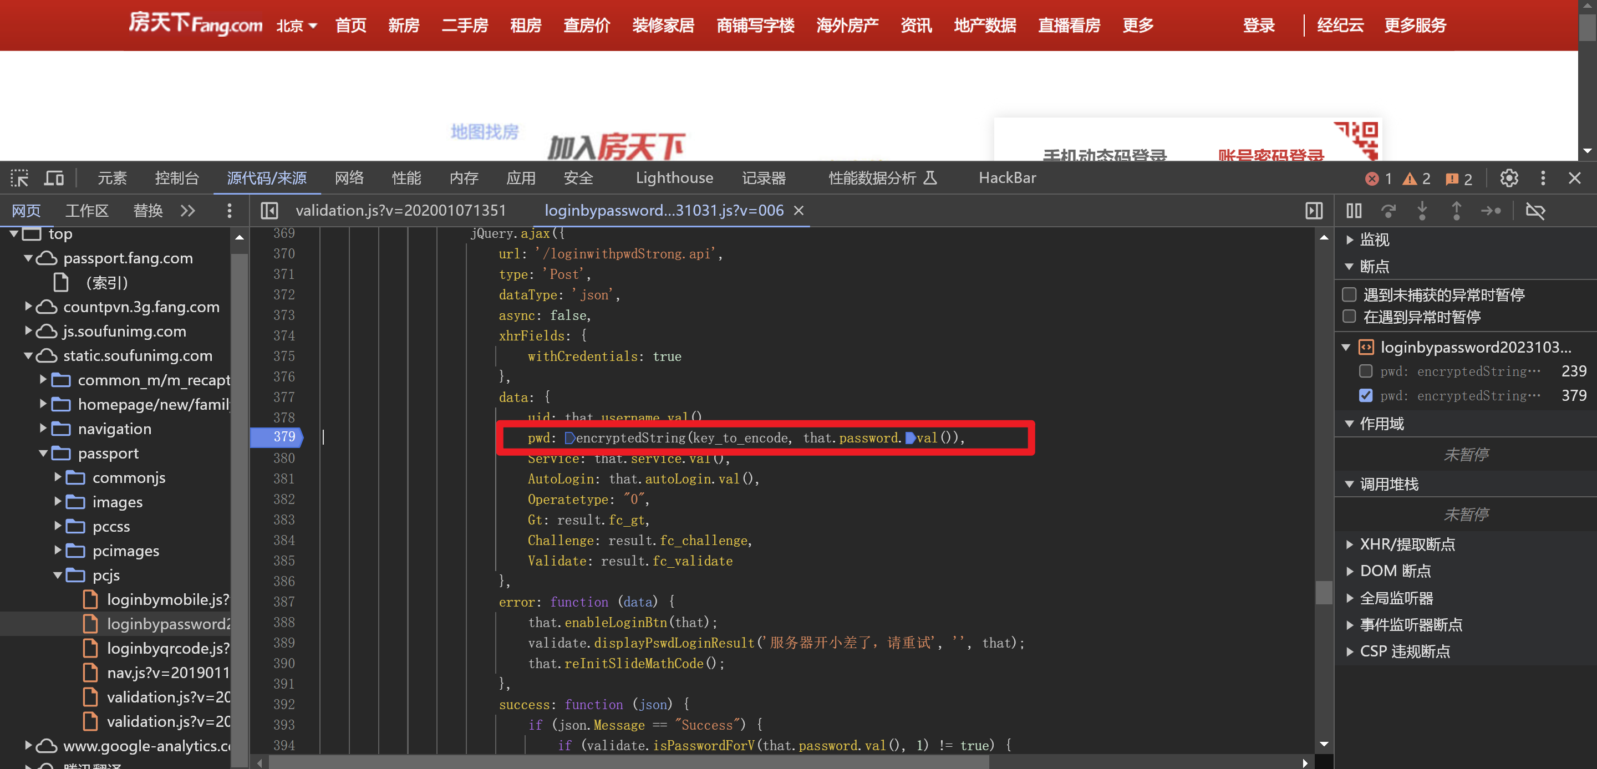The height and width of the screenshot is (769, 1597).
Task: Enable the line 239 breakpoint checkbox
Action: click(x=1365, y=371)
